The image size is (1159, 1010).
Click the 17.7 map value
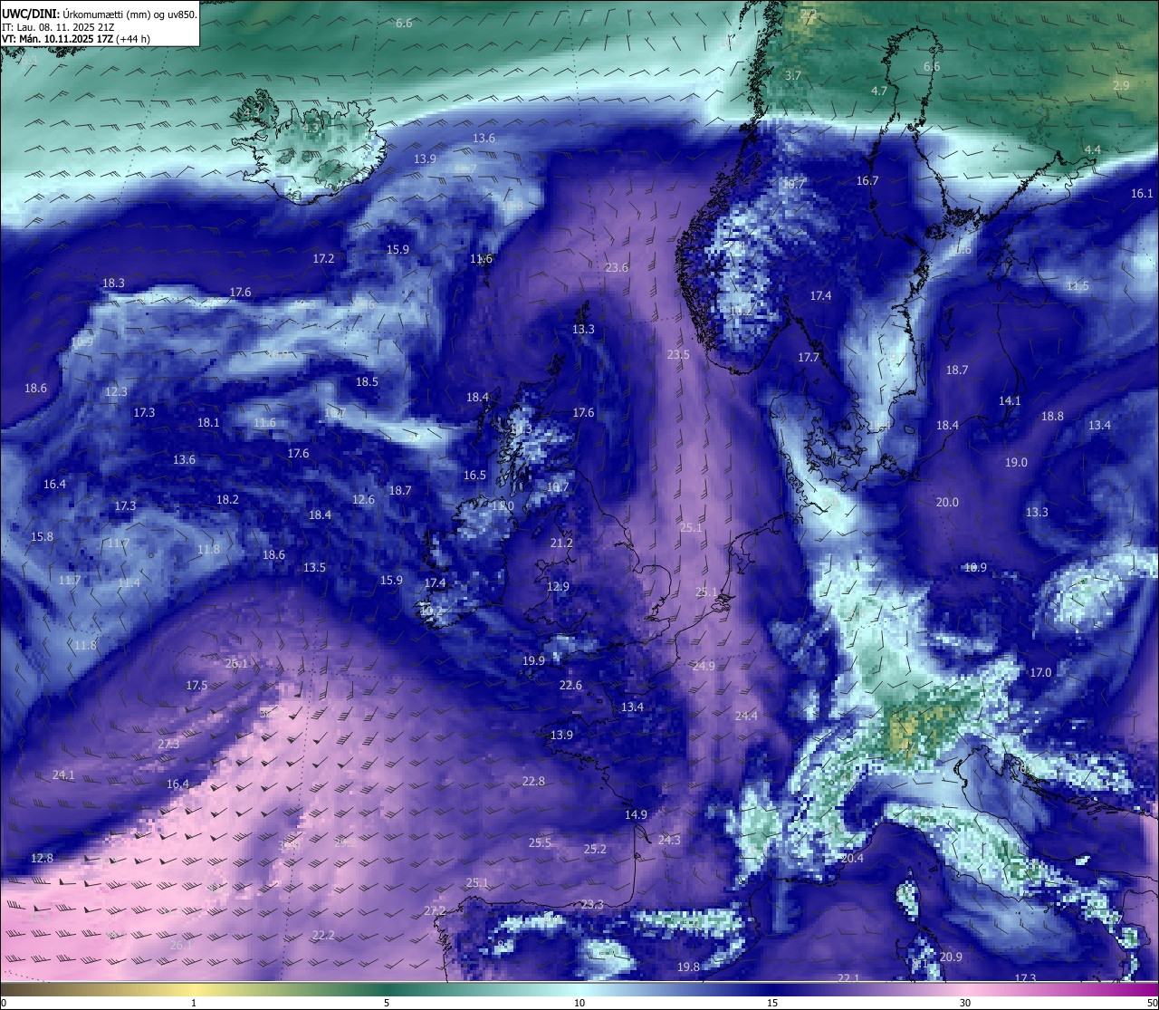[809, 357]
